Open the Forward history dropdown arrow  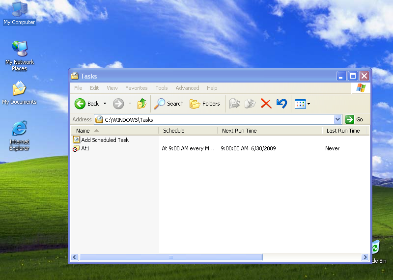(x=130, y=104)
